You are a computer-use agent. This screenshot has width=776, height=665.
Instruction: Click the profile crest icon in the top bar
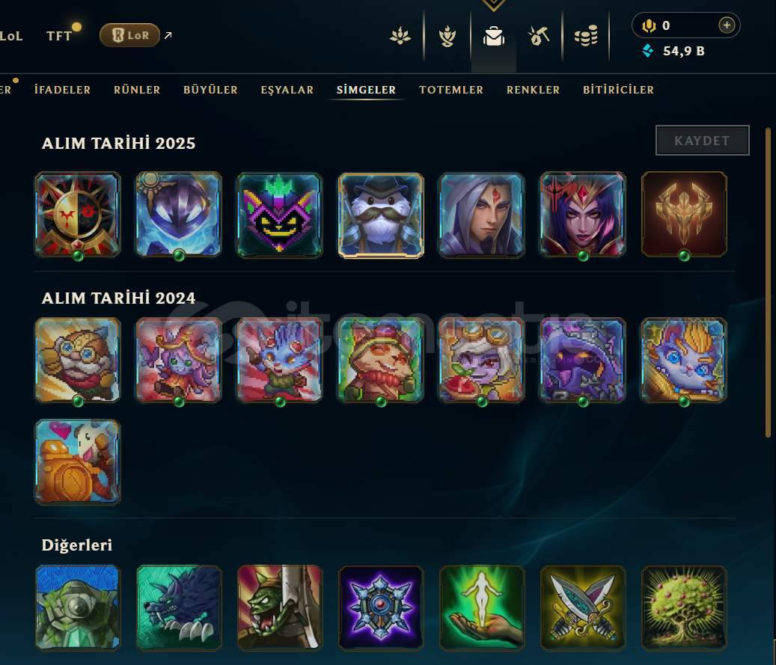(x=447, y=36)
